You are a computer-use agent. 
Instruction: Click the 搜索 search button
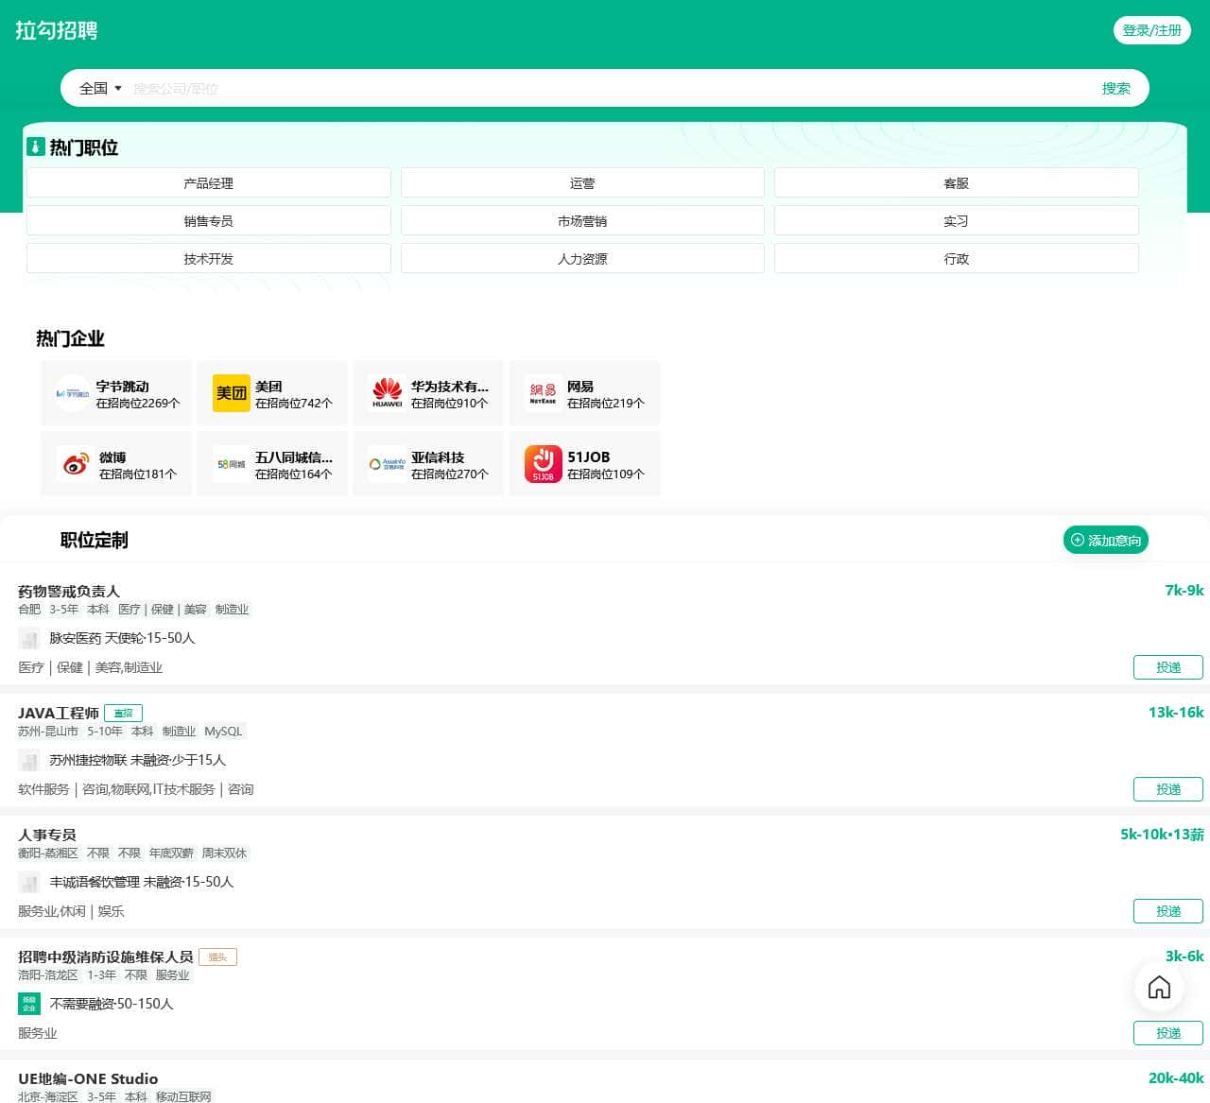point(1115,88)
